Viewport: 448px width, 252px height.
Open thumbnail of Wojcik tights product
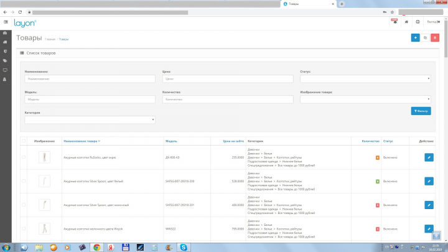click(44, 228)
